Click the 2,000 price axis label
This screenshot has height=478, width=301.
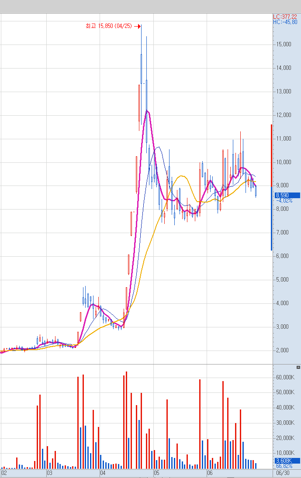(x=282, y=350)
